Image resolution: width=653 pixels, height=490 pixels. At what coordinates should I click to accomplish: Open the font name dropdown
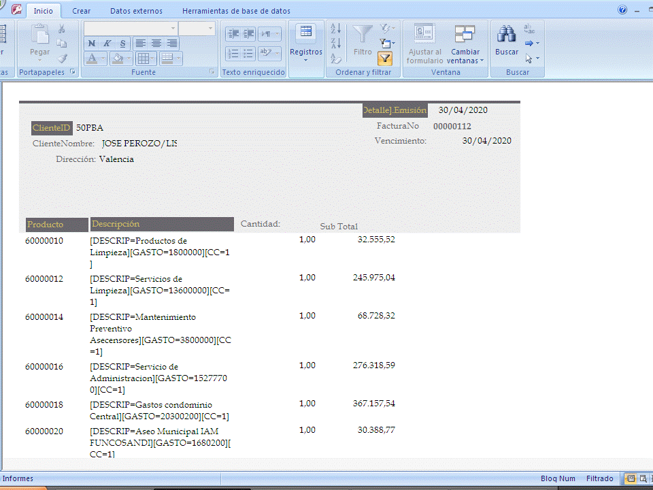tap(173, 29)
